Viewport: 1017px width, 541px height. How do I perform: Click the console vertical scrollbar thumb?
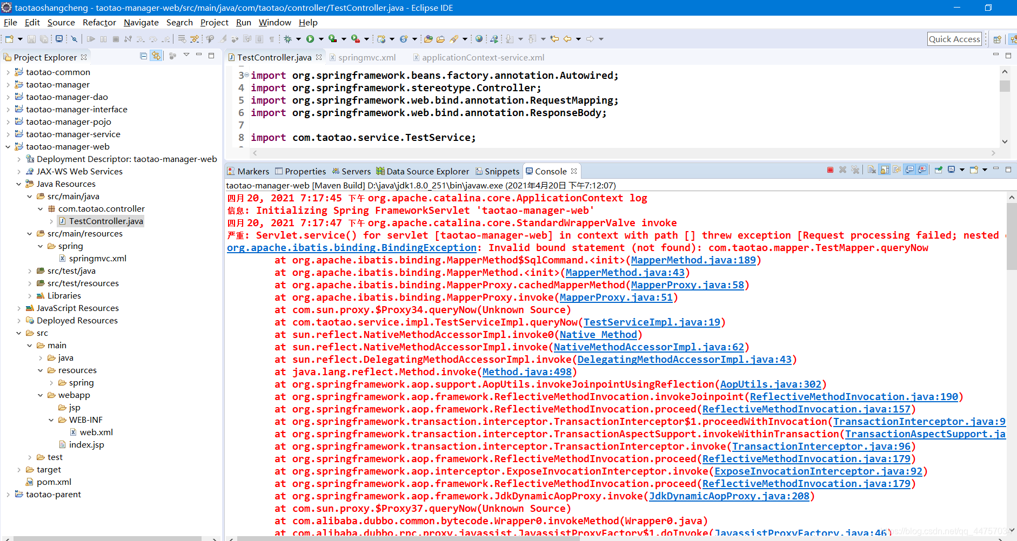1011,235
